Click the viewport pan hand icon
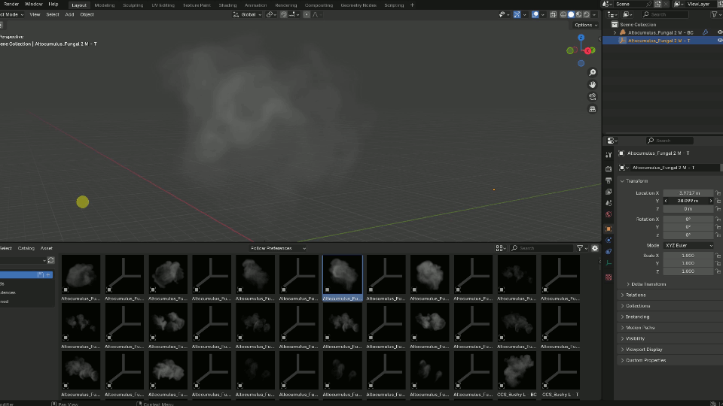This screenshot has height=406, width=723. click(x=593, y=85)
